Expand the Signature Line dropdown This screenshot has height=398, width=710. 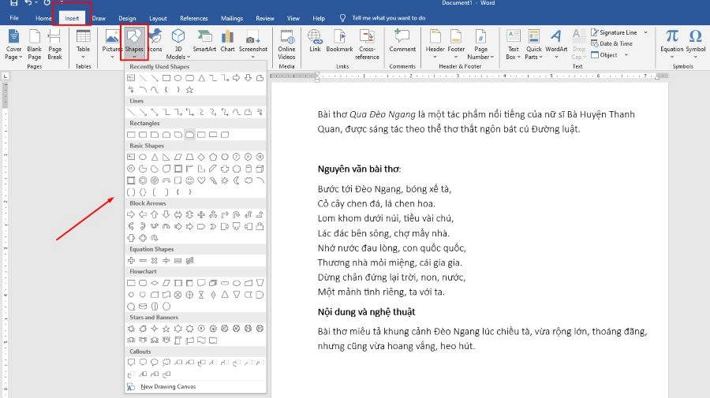(x=645, y=33)
